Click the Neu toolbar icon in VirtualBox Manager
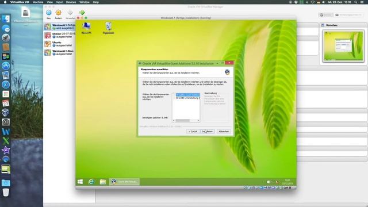 click(x=48, y=13)
